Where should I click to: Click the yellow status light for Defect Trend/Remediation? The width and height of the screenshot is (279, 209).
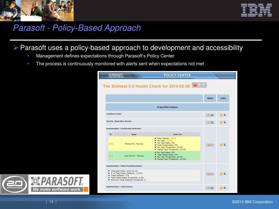pos(210,174)
